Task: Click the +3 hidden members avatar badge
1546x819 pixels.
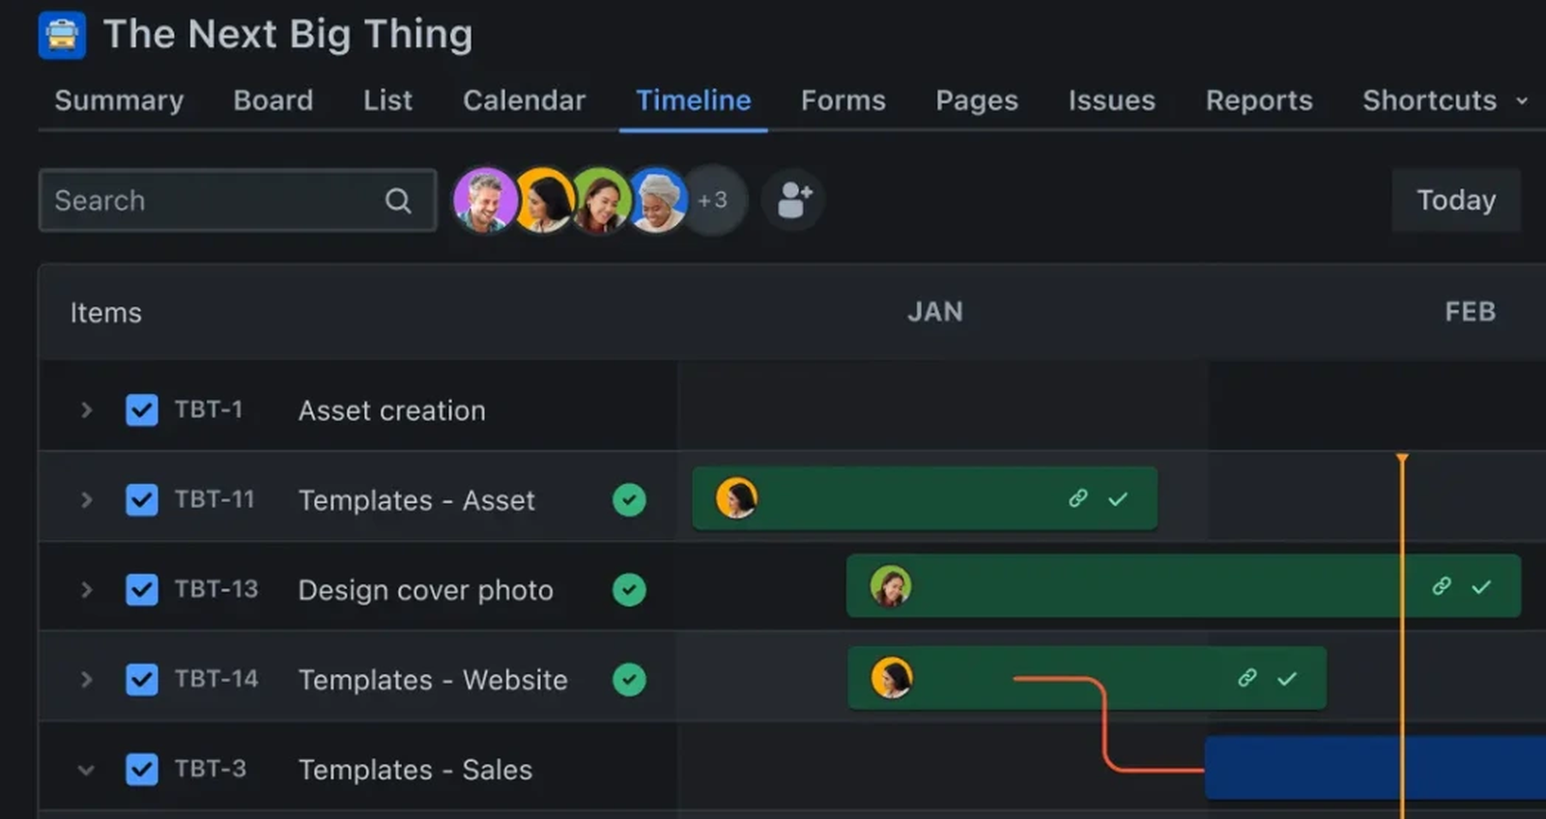Action: click(712, 200)
